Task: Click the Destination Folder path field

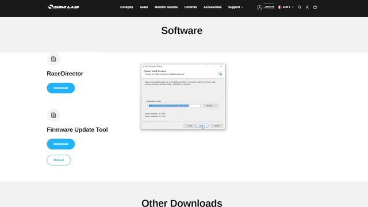Action: [x=174, y=106]
